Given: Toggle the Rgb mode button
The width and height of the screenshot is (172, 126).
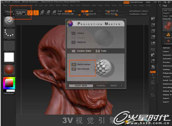Looking at the screenshot, I should click(x=68, y=11).
